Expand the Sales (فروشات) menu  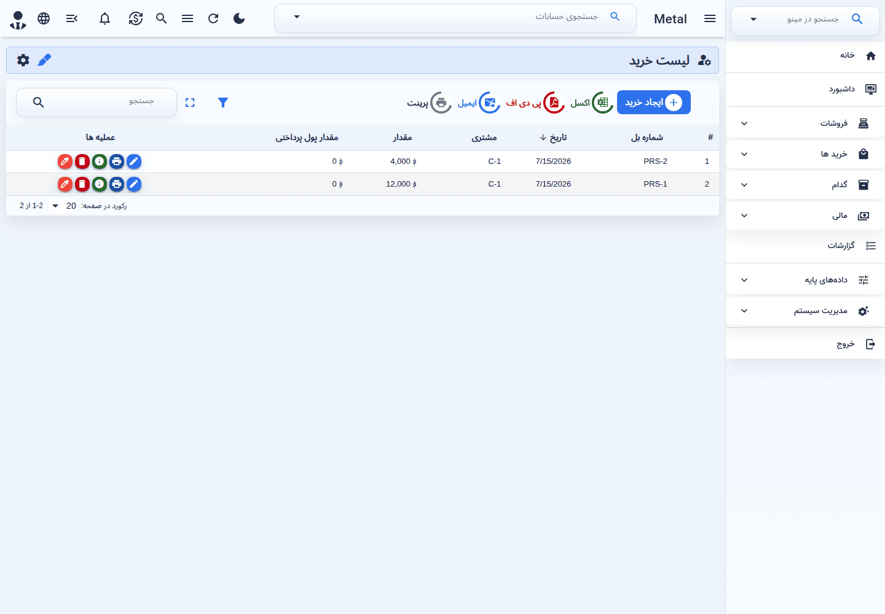(805, 123)
